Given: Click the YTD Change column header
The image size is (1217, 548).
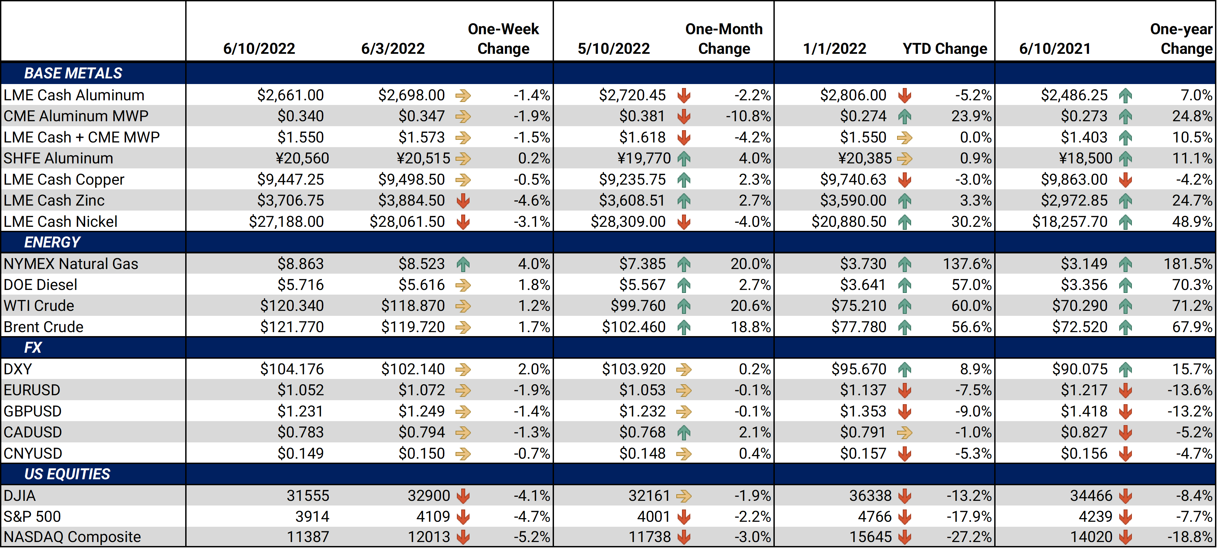Looking at the screenshot, I should click(x=945, y=48).
